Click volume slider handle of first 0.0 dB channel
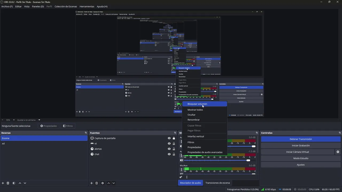The image size is (342, 192). point(254,146)
